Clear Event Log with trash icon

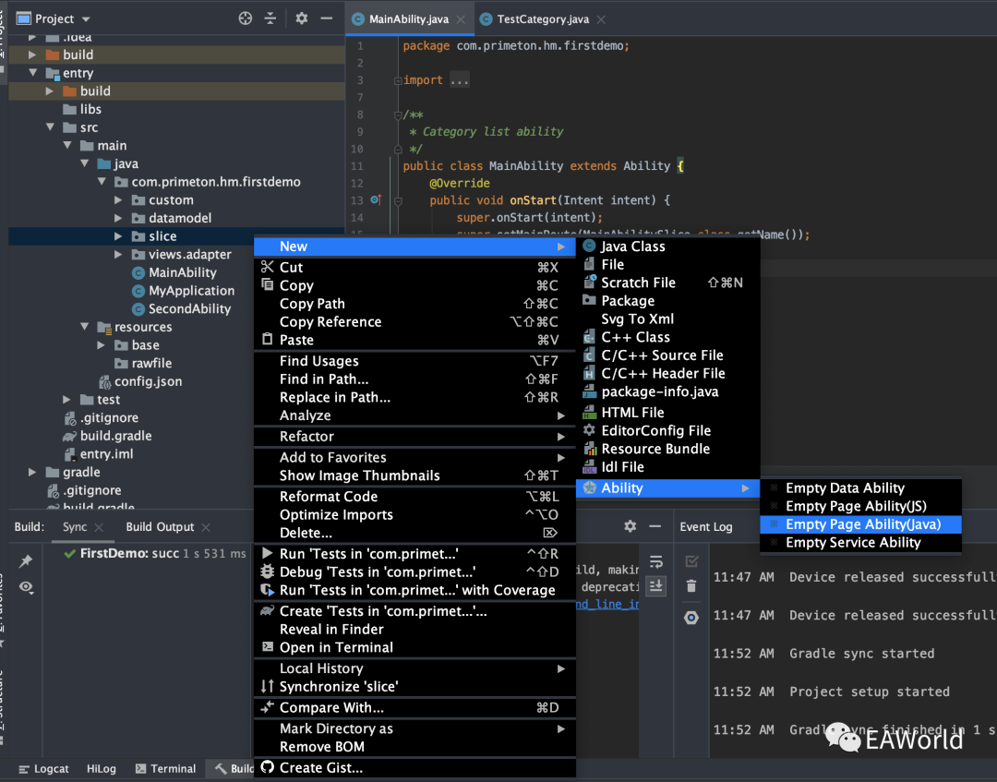pos(691,585)
